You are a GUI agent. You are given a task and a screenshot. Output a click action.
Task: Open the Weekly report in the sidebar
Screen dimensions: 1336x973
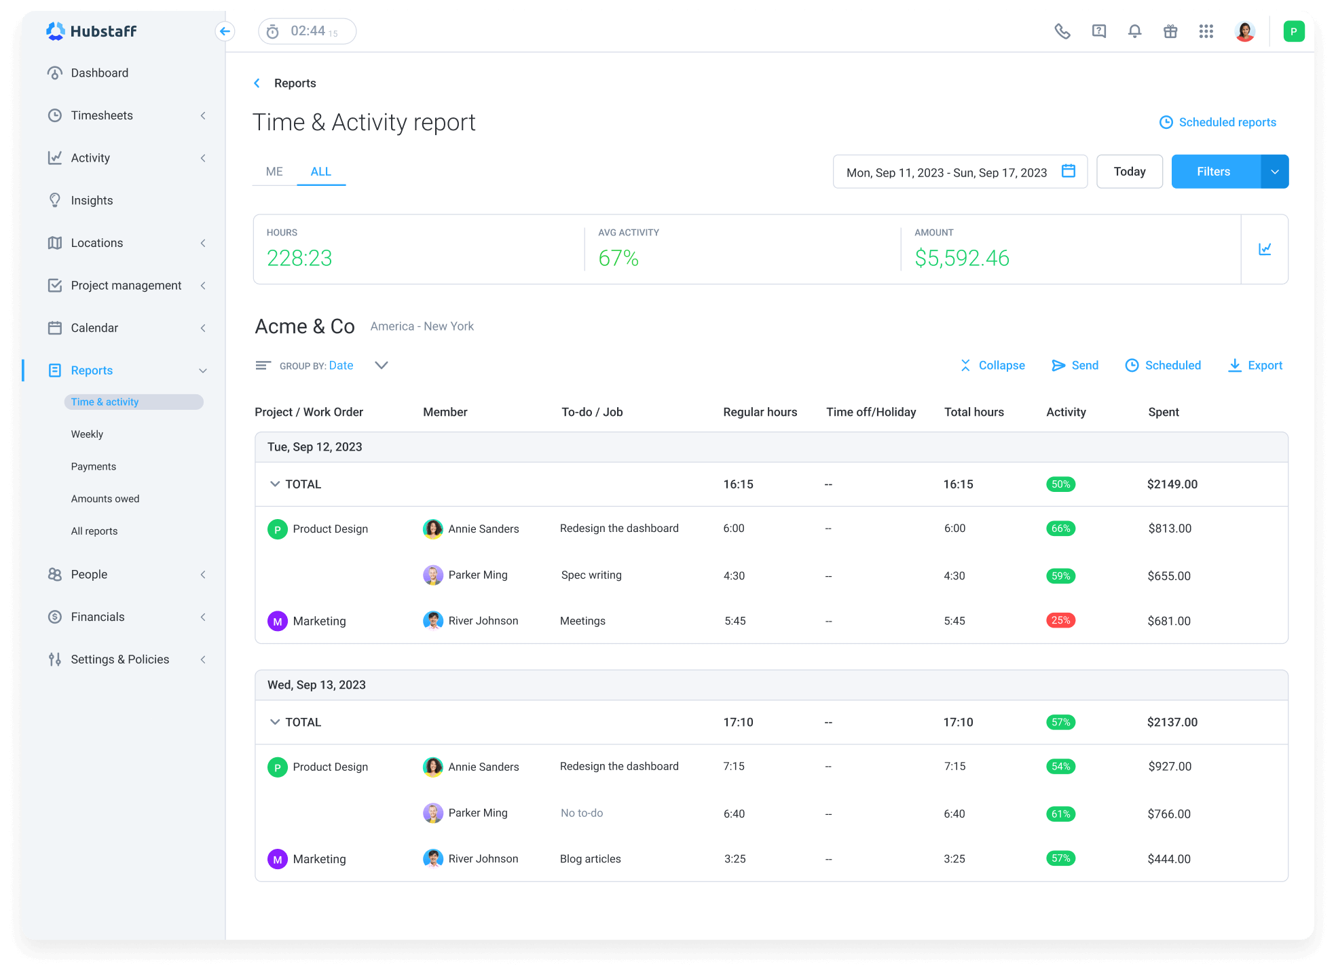click(x=87, y=434)
